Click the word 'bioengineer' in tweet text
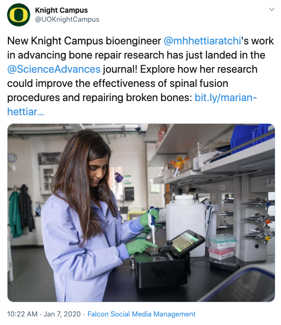281x325 pixels. click(x=133, y=41)
